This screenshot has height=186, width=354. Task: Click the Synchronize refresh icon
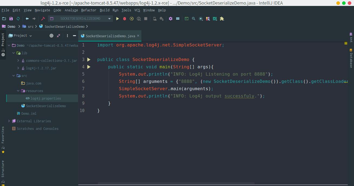click(18, 19)
